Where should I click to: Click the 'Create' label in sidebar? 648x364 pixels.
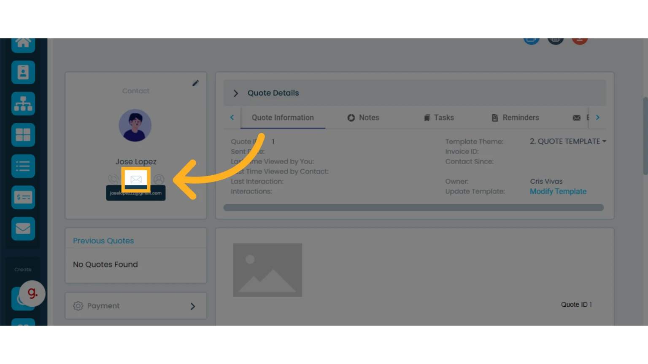23,270
